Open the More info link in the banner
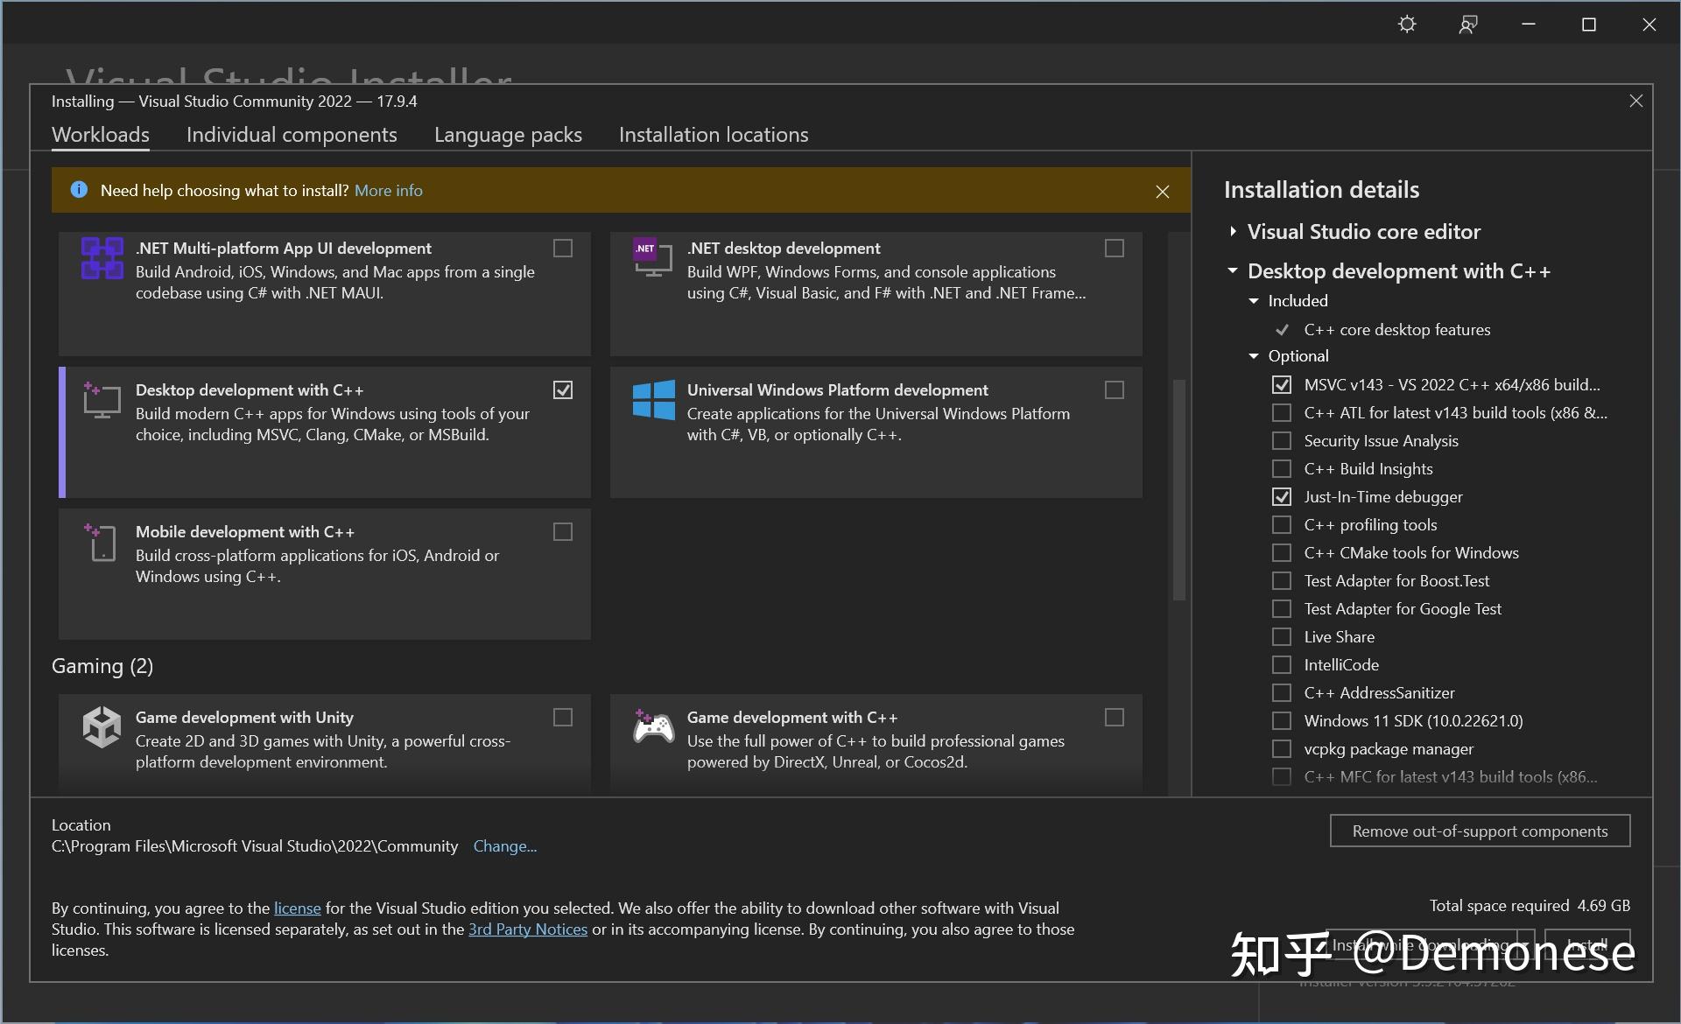The width and height of the screenshot is (1681, 1024). click(x=389, y=190)
